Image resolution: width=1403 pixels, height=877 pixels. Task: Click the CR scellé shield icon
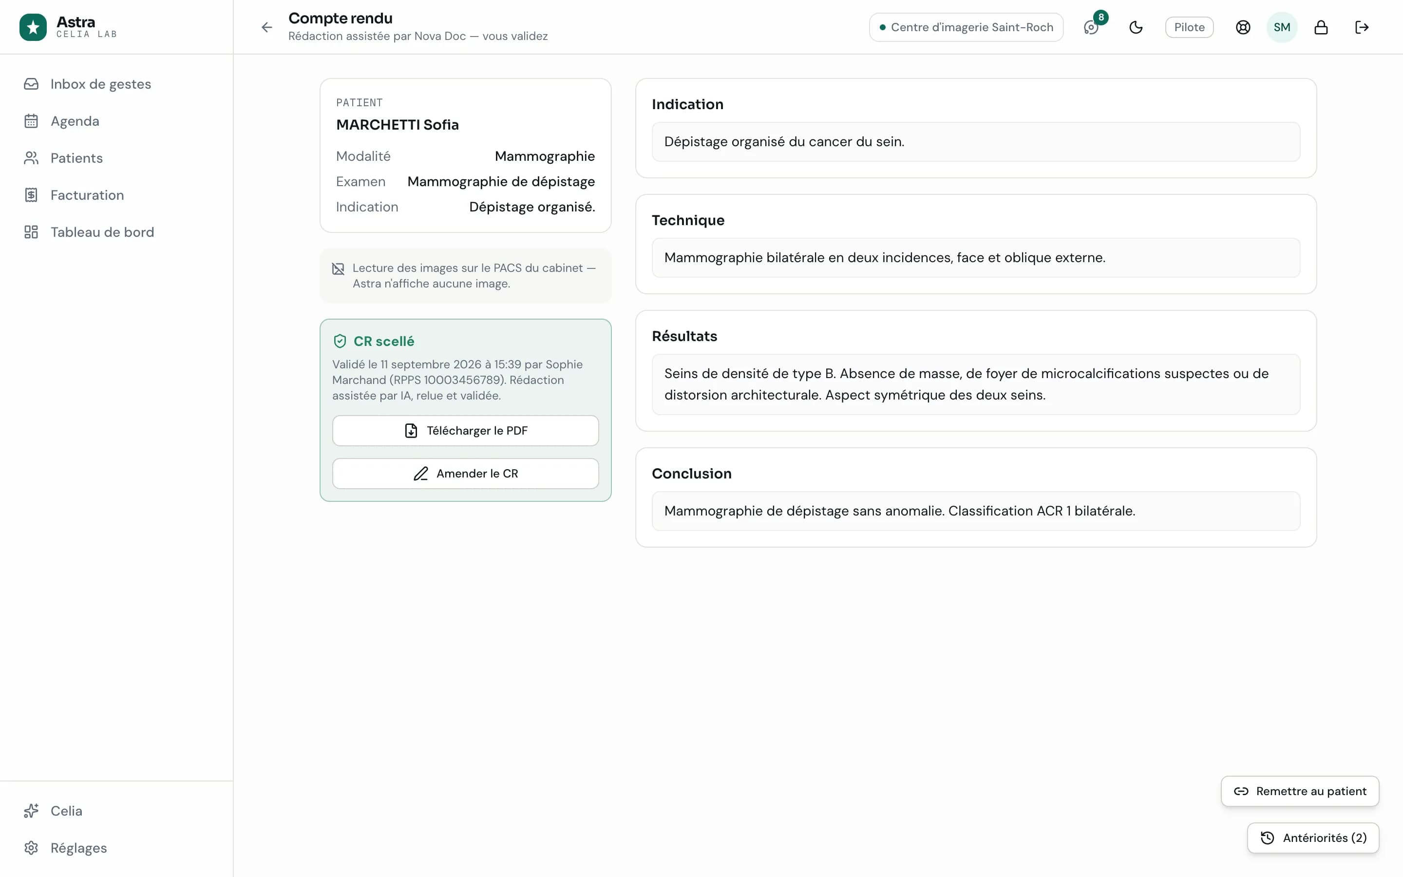point(340,341)
